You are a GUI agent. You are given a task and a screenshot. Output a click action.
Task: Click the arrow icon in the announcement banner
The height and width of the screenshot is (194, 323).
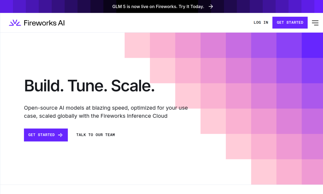tap(211, 7)
